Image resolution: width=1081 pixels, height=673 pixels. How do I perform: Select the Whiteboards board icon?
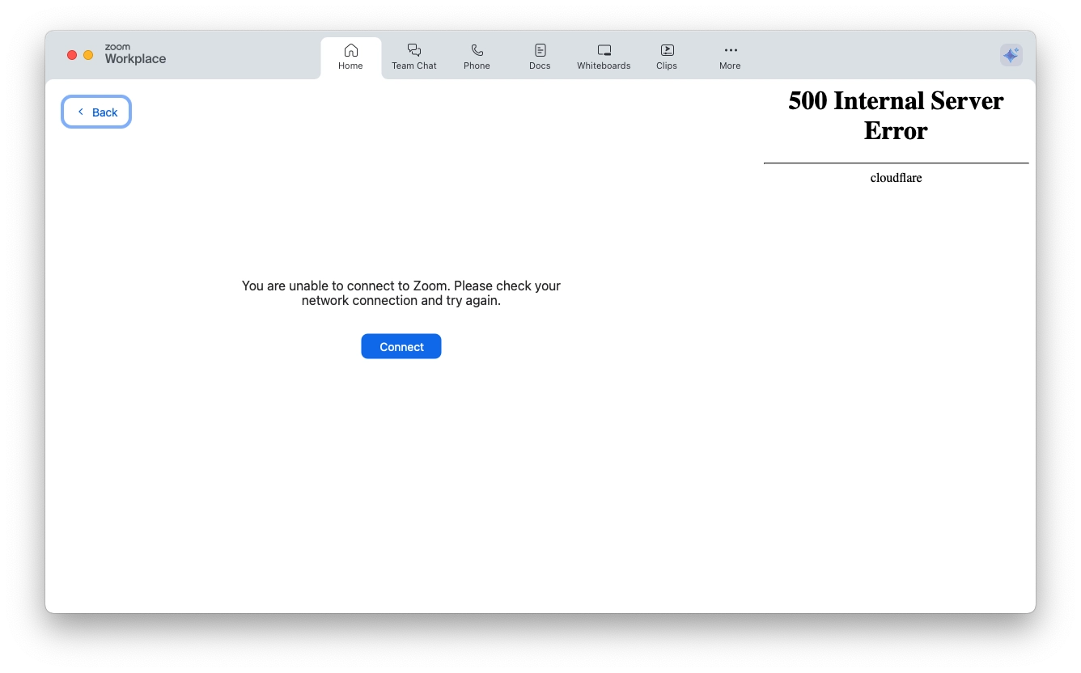(603, 49)
